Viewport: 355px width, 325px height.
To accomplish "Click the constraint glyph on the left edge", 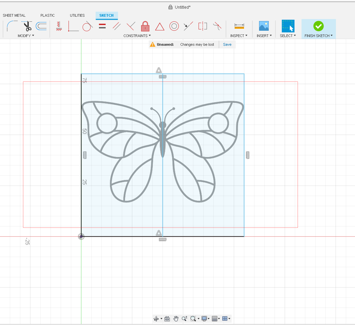I will coord(85,155).
